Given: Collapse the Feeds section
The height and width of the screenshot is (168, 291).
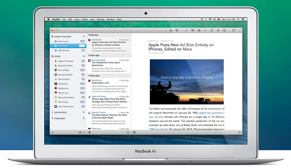Looking at the screenshot, I should (84, 56).
